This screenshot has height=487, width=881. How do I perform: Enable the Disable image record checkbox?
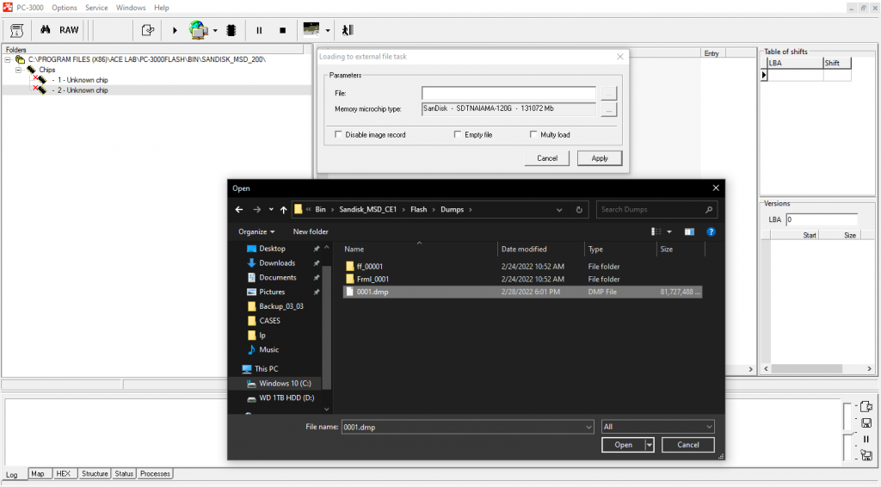338,135
